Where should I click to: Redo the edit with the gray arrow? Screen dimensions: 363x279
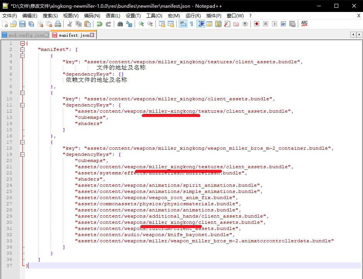(x=108, y=24)
